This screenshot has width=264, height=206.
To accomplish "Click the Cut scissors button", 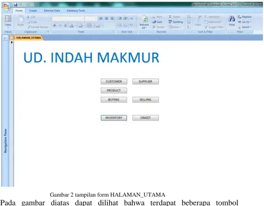I will click(31, 17).
